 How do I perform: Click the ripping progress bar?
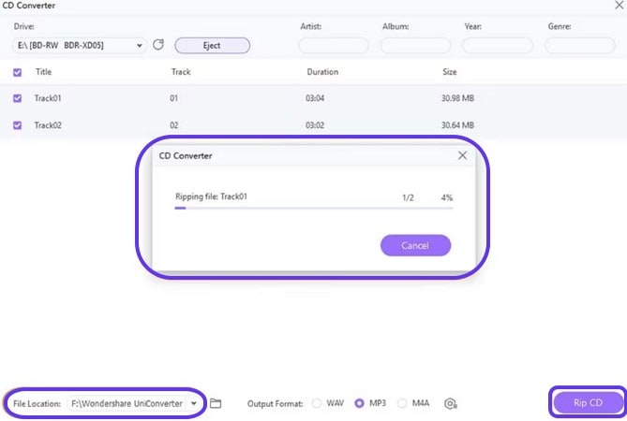314,208
